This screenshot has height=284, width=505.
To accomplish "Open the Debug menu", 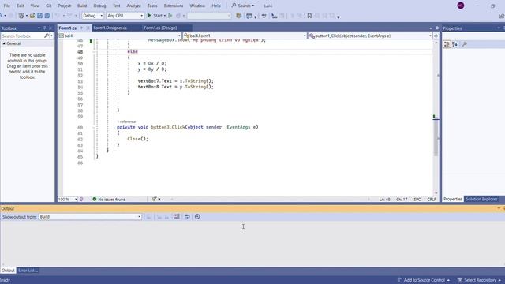I will (99, 6).
